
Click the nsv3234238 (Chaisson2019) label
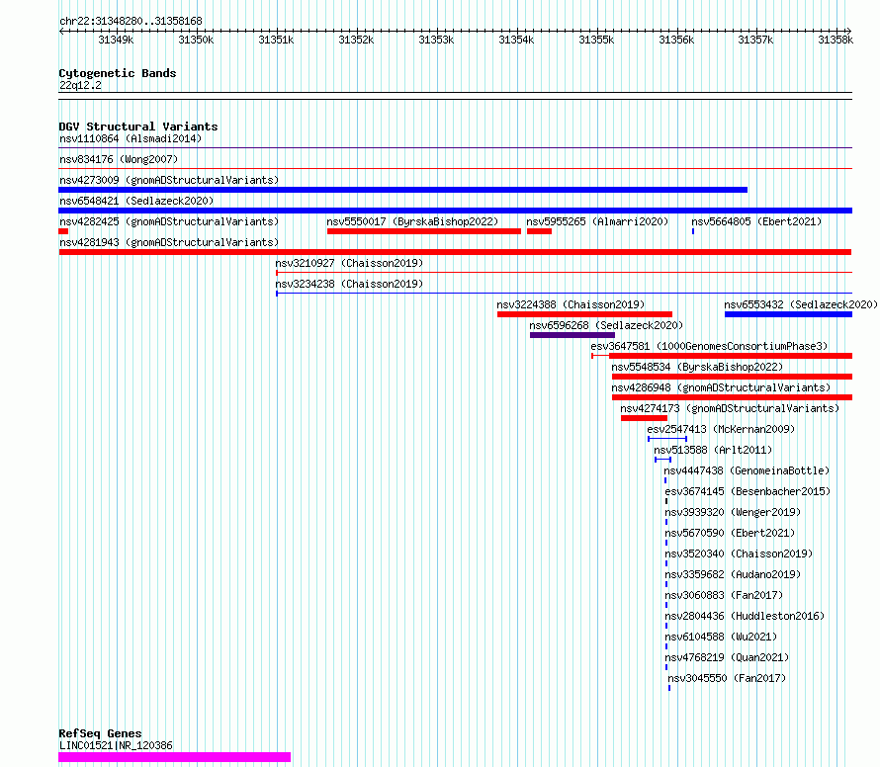click(x=349, y=284)
